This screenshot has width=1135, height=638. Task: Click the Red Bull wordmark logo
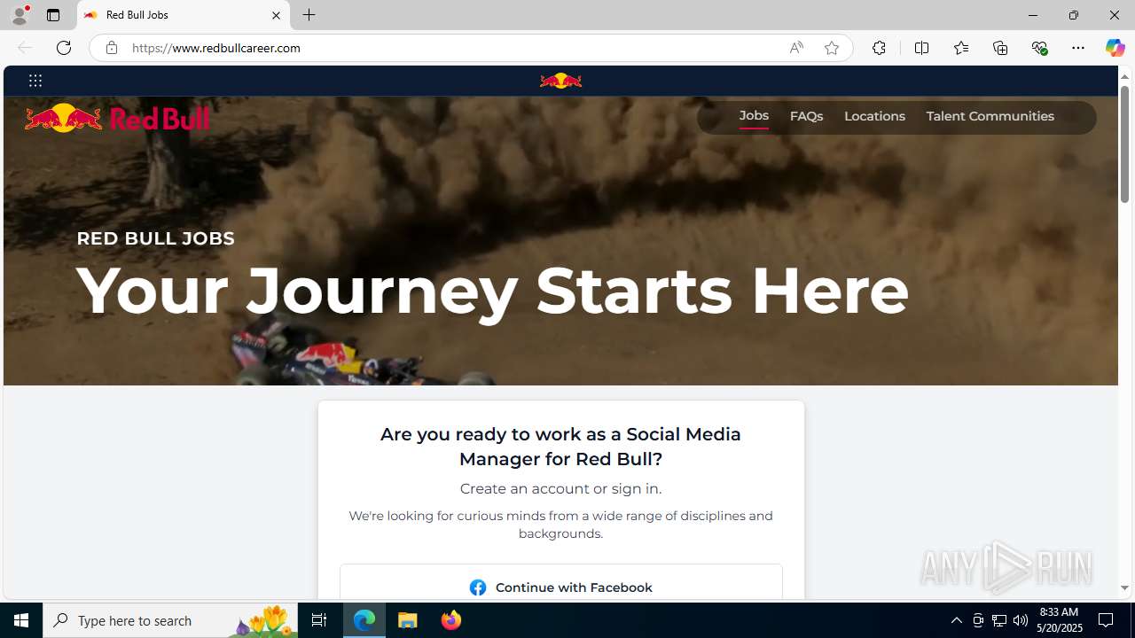click(117, 118)
